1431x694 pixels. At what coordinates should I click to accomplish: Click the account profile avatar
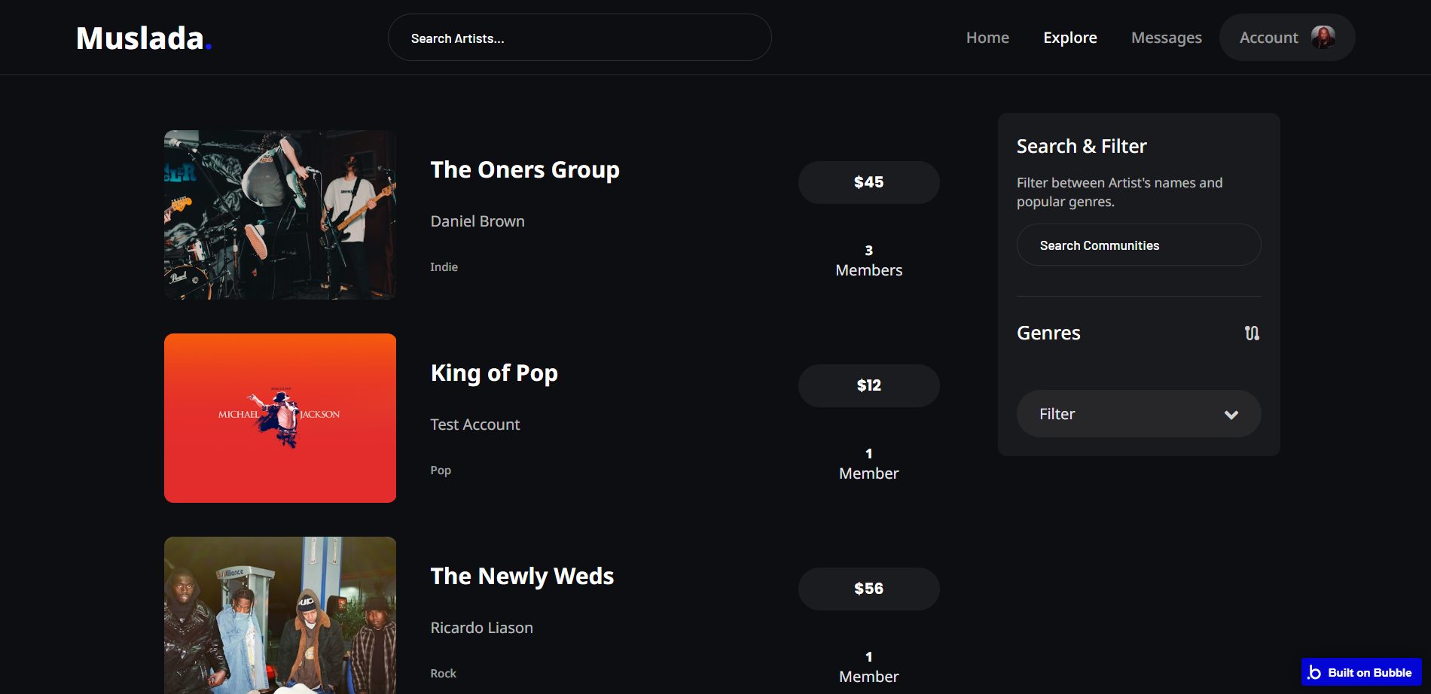pyautogui.click(x=1323, y=37)
